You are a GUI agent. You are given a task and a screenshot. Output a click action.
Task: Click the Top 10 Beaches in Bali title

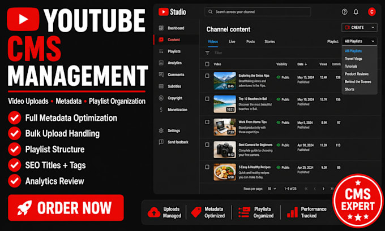[253, 99]
